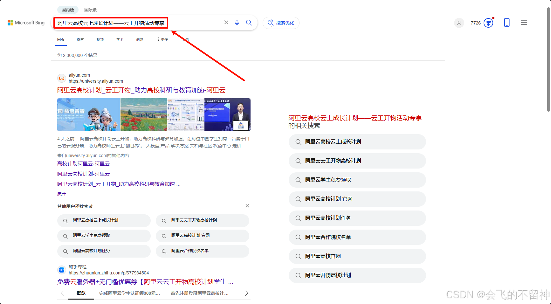551x304 pixels.
Task: Select the 词典 dictionary tab
Action: click(140, 39)
